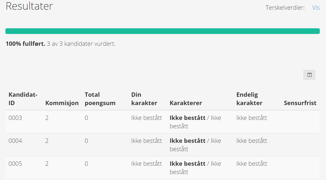The width and height of the screenshot is (326, 180).
Task: Sort by Endelig karakter column header
Action: [x=249, y=99]
